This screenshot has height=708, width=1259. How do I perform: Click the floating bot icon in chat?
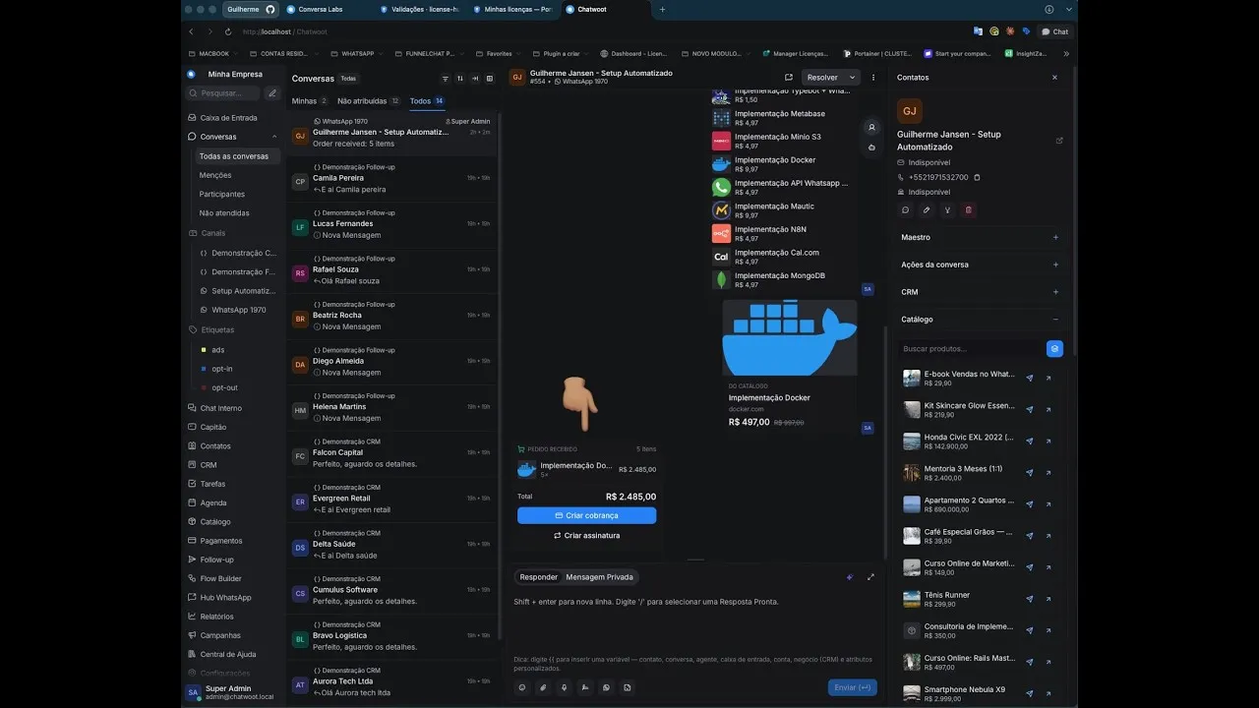(x=871, y=147)
